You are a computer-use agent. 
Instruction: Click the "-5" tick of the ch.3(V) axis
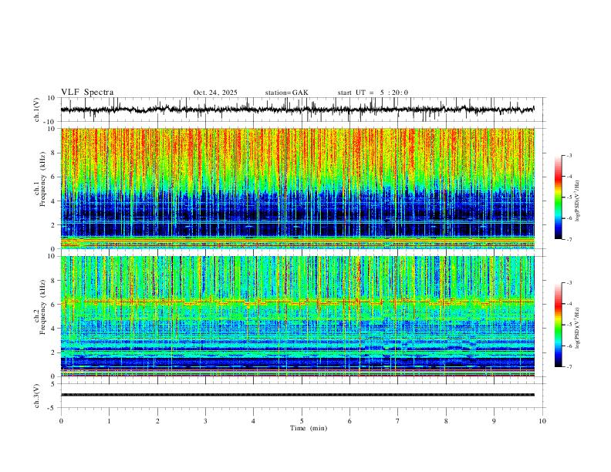(x=52, y=408)
